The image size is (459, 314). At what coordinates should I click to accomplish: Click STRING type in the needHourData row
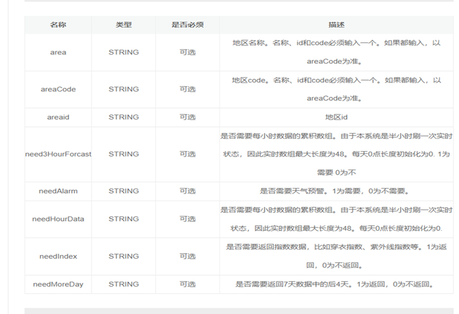[123, 219]
